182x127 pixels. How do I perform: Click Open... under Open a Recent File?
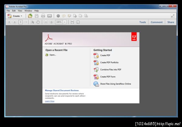53,55
